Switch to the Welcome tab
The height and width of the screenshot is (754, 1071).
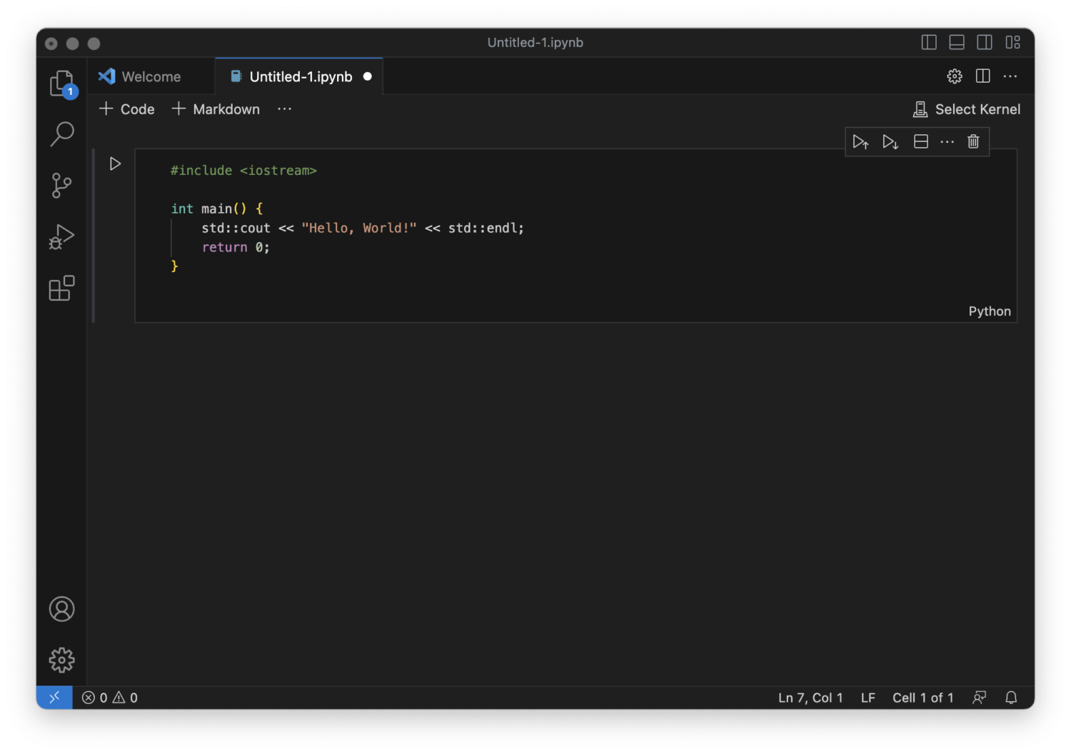(151, 76)
